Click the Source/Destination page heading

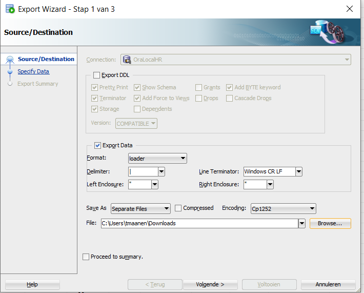coord(38,32)
